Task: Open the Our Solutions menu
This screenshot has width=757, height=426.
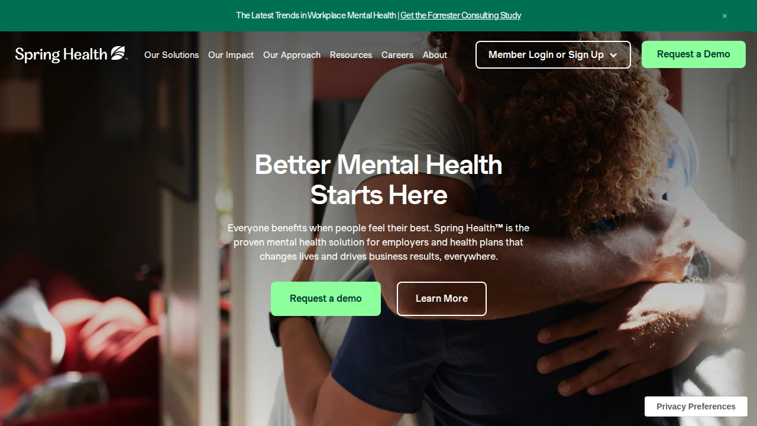Action: [x=172, y=54]
